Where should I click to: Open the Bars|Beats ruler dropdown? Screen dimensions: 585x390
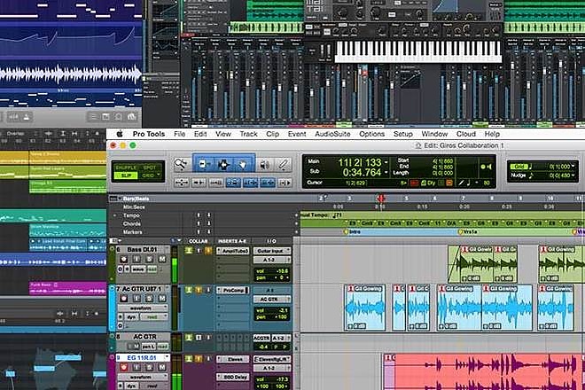click(x=121, y=199)
